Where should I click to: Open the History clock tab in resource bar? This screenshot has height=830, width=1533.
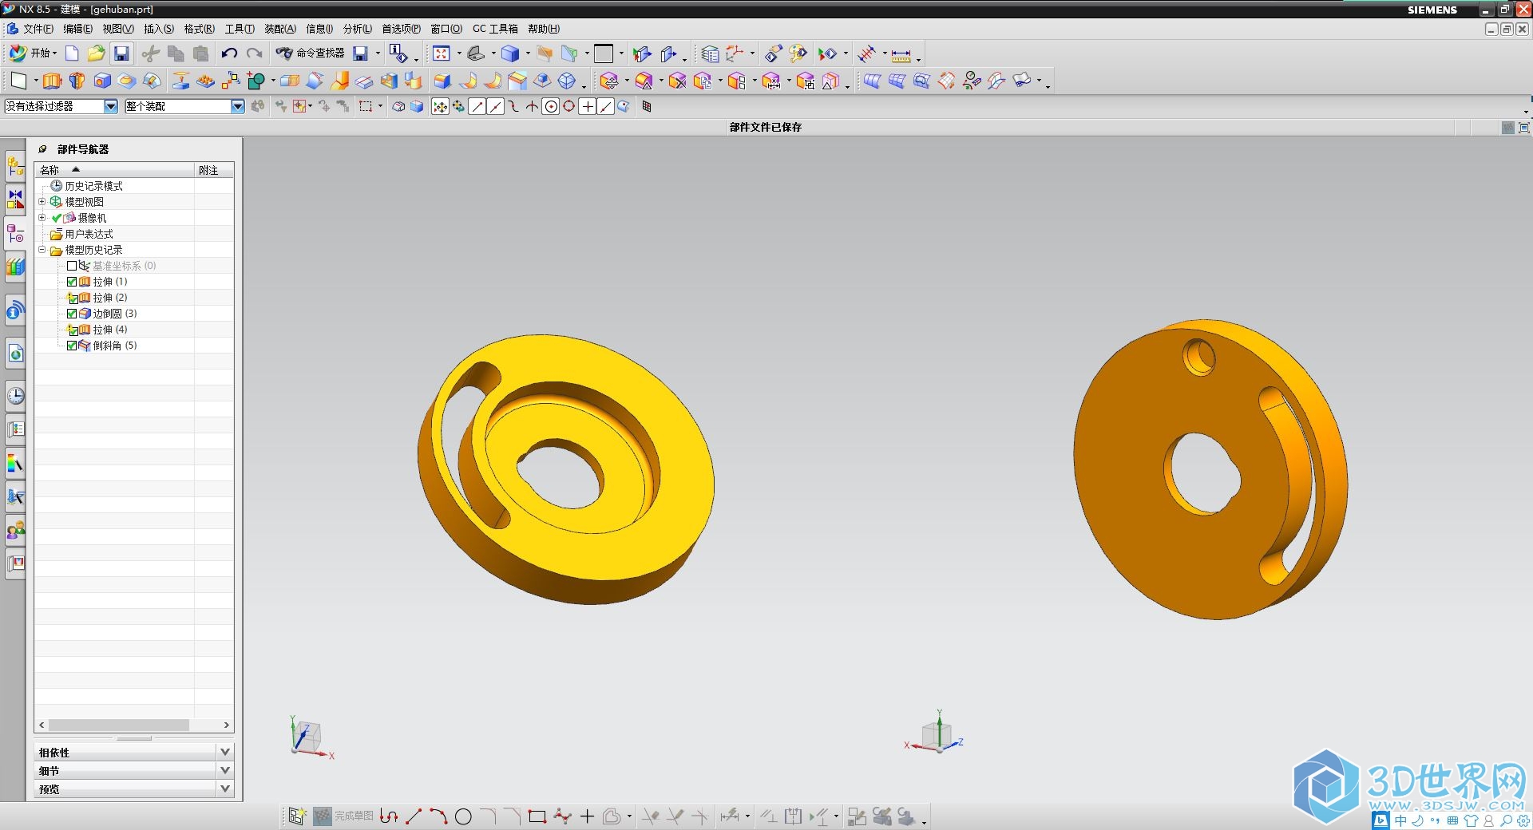tap(15, 396)
